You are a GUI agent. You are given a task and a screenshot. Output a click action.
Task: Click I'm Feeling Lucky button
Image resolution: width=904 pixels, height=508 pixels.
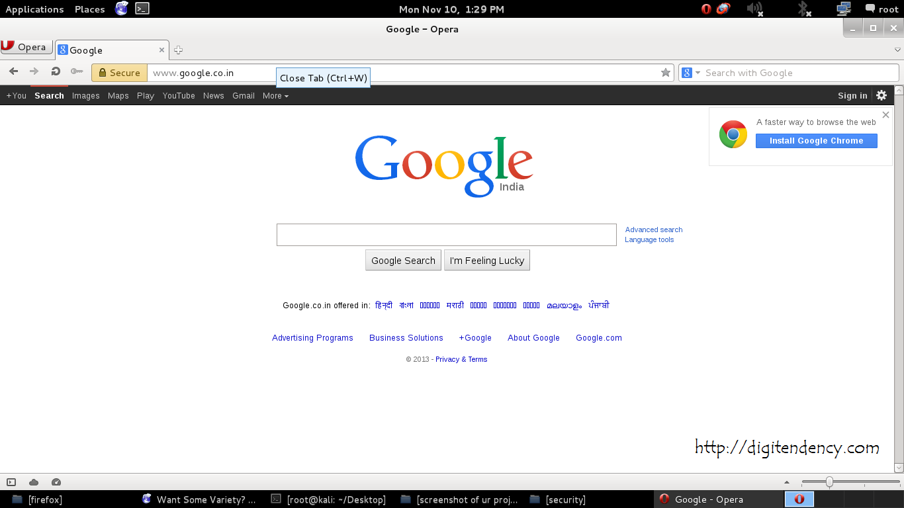[487, 261]
